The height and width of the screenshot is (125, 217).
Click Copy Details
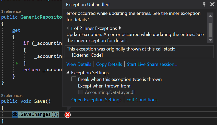[109, 64]
